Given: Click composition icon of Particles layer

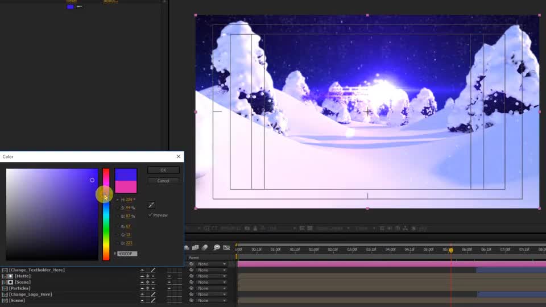Looking at the screenshot, I should [5, 288].
